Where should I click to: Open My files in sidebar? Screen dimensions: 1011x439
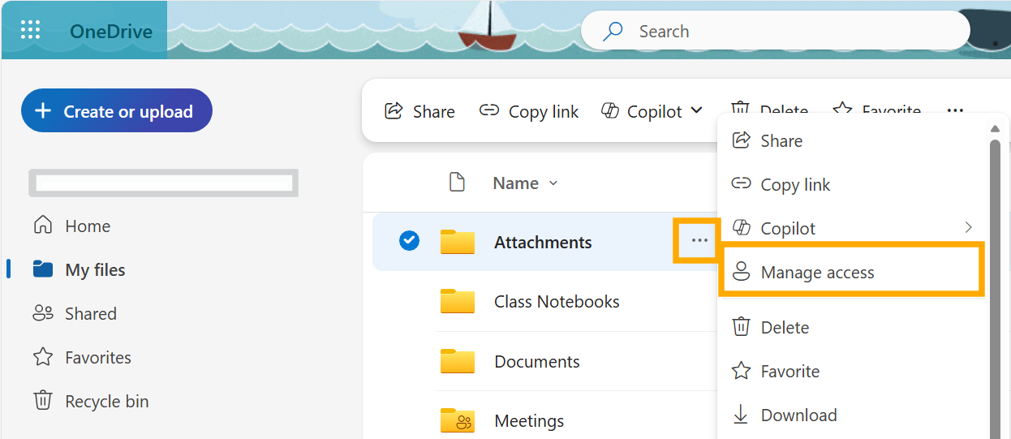pyautogui.click(x=79, y=270)
